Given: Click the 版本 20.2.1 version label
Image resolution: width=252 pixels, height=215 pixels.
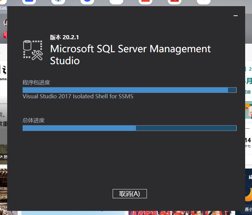Looking at the screenshot, I should click(64, 37).
